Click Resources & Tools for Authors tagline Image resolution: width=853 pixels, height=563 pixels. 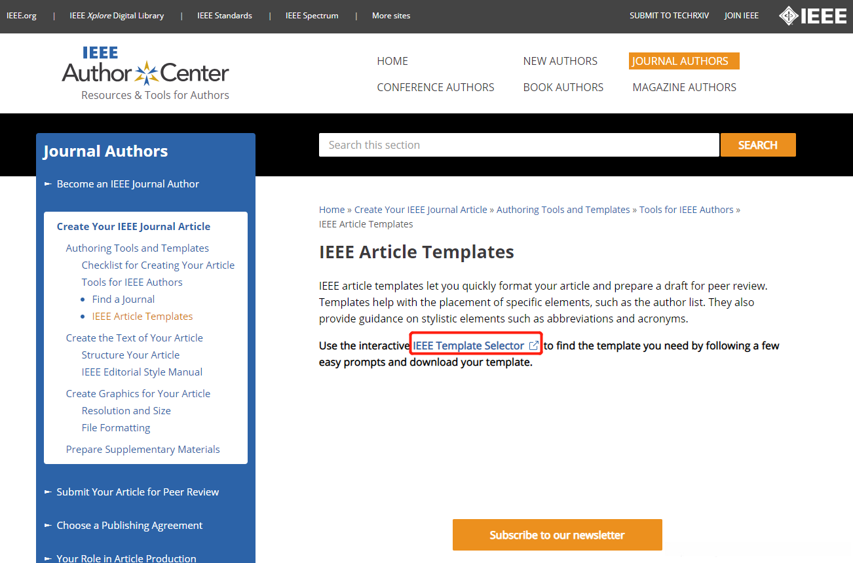coord(155,95)
